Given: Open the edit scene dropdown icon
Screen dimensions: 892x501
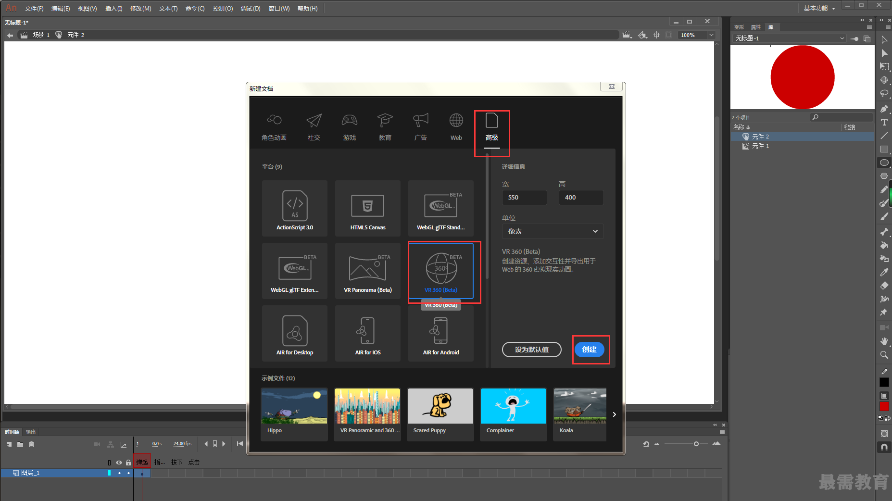Looking at the screenshot, I should (627, 35).
